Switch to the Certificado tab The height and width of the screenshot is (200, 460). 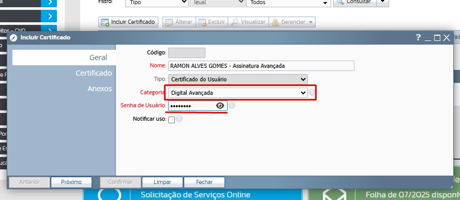coord(94,73)
